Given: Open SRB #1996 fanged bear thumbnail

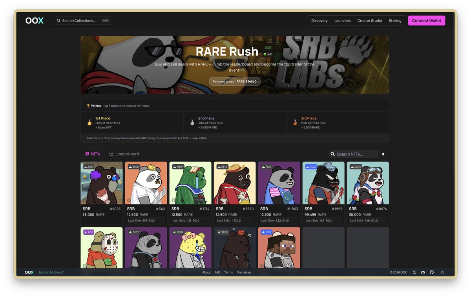Looking at the screenshot, I should [x=323, y=183].
